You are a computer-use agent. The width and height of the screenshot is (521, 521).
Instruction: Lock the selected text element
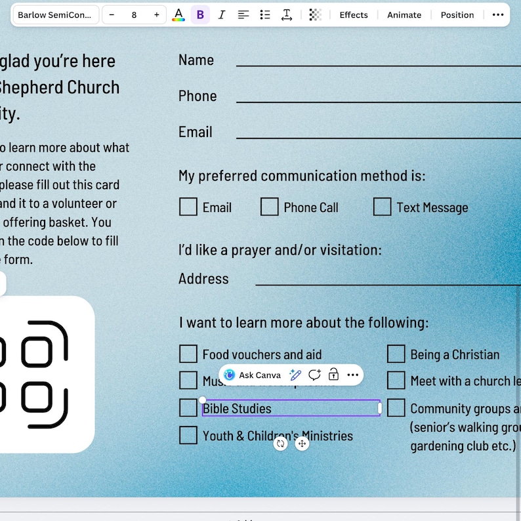(333, 375)
